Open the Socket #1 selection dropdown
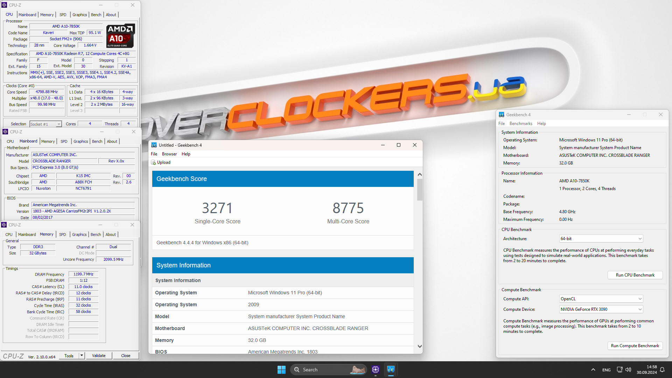Screen dimensions: 672x378 point(59,124)
